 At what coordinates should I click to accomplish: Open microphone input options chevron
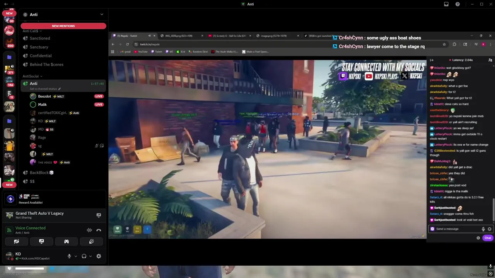coord(76,256)
